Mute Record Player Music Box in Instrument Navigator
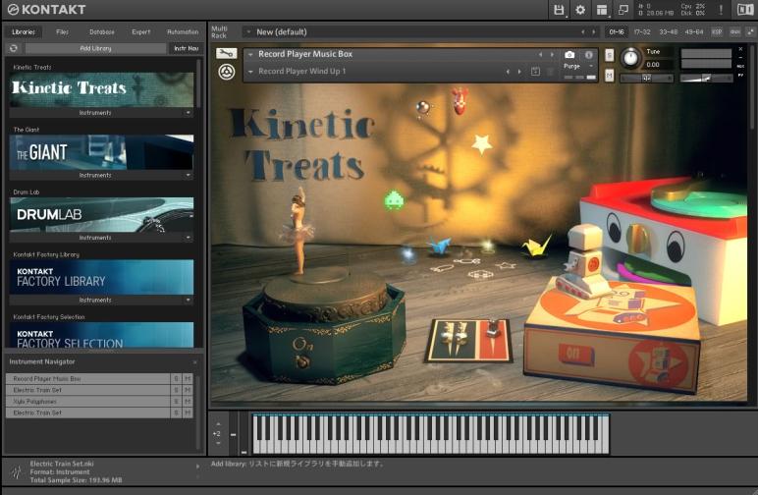Screen dimensions: 758x495 click(x=188, y=378)
